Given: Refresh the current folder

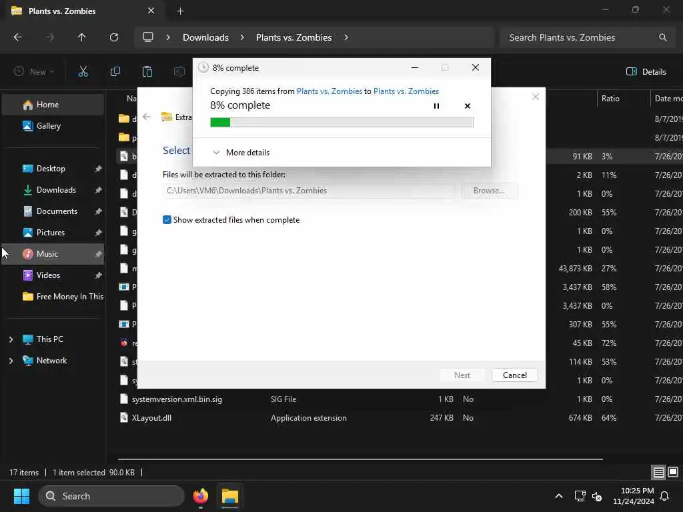Looking at the screenshot, I should pyautogui.click(x=113, y=37).
